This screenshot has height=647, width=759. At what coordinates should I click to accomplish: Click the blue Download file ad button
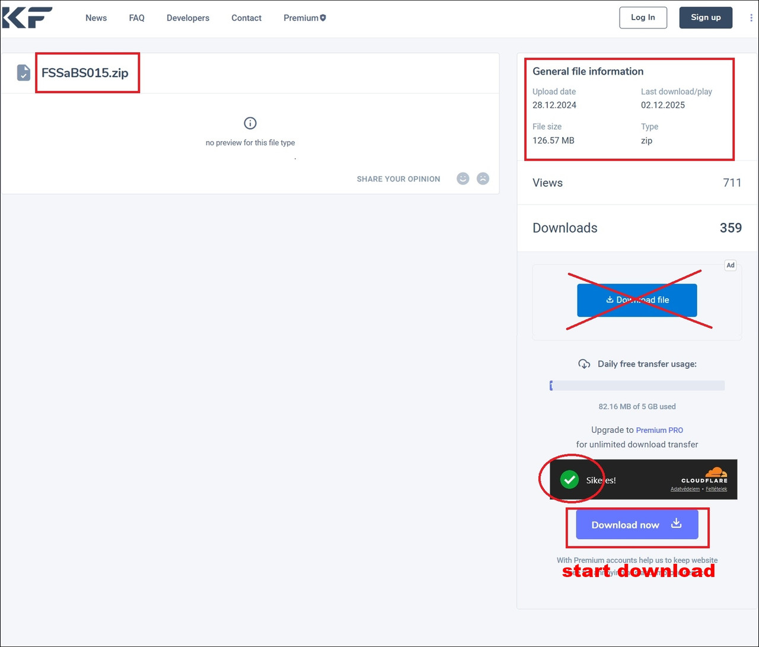click(x=637, y=300)
